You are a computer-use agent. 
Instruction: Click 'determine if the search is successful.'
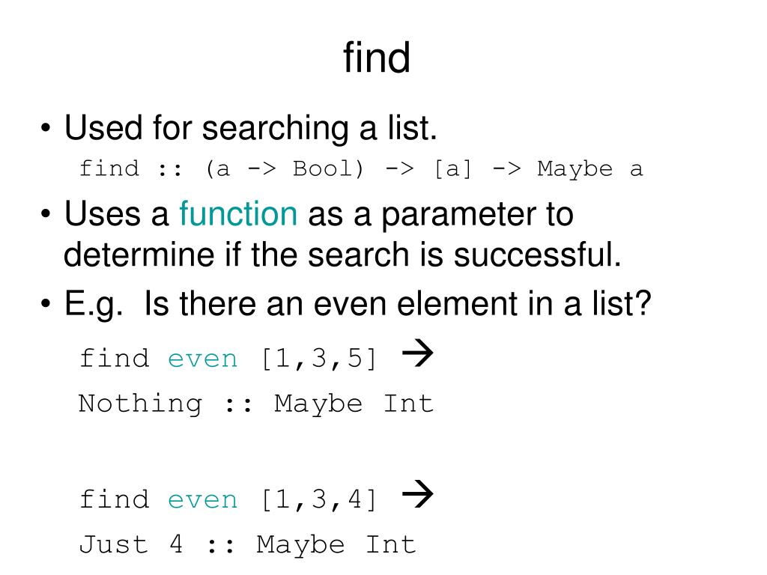pos(342,255)
